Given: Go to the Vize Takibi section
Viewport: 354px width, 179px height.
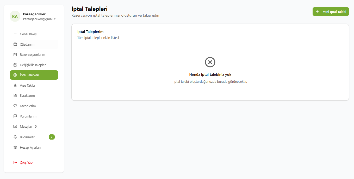Looking at the screenshot, I should (x=27, y=85).
